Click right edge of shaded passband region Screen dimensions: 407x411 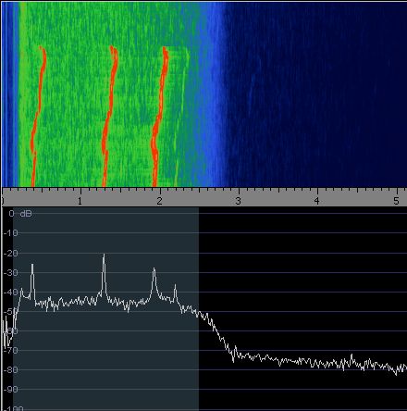tap(199, 308)
